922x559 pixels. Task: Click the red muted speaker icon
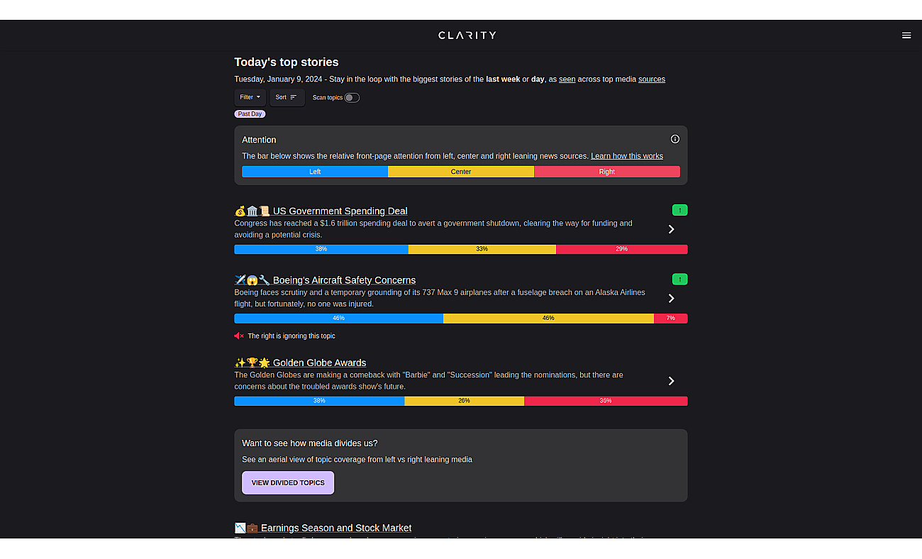239,336
